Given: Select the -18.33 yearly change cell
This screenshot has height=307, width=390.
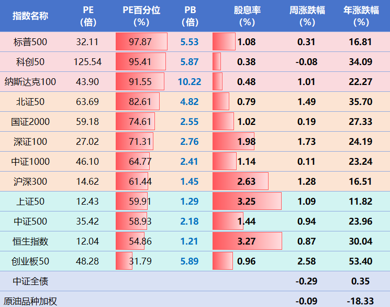Looking at the screenshot, I should tap(361, 301).
